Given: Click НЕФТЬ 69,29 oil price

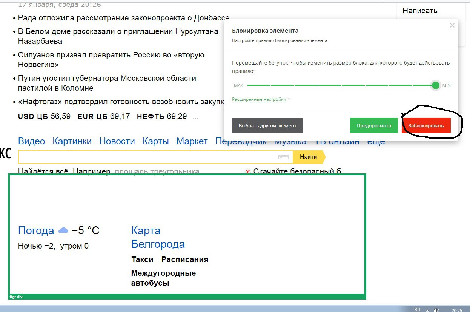Looking at the screenshot, I should pyautogui.click(x=162, y=116).
